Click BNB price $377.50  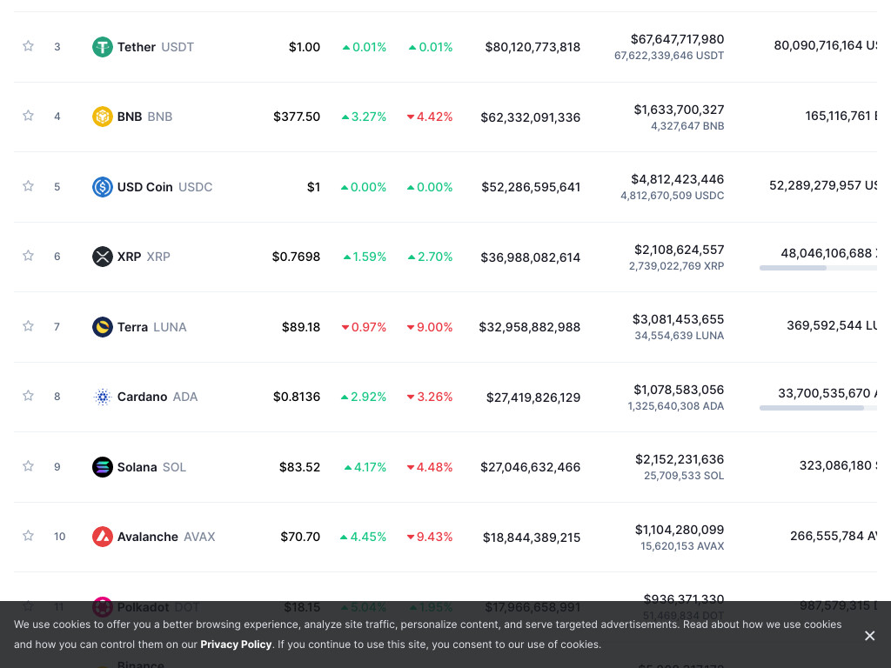click(297, 117)
